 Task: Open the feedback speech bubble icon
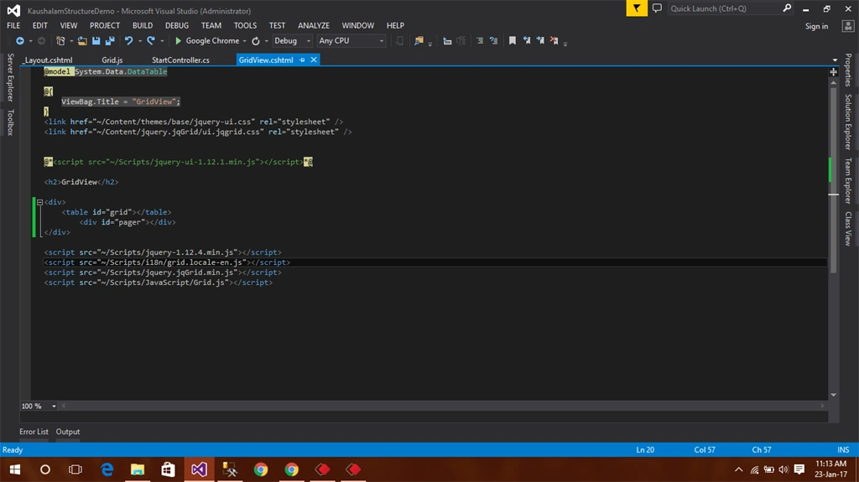coord(657,8)
